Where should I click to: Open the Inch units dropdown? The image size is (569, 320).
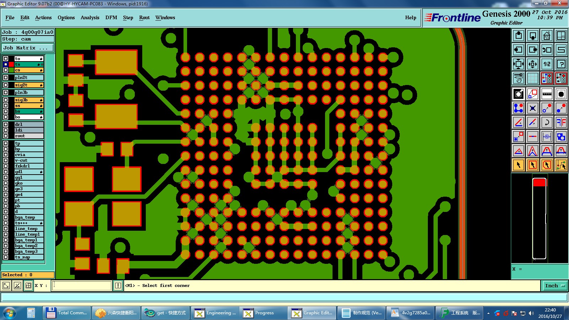(555, 286)
